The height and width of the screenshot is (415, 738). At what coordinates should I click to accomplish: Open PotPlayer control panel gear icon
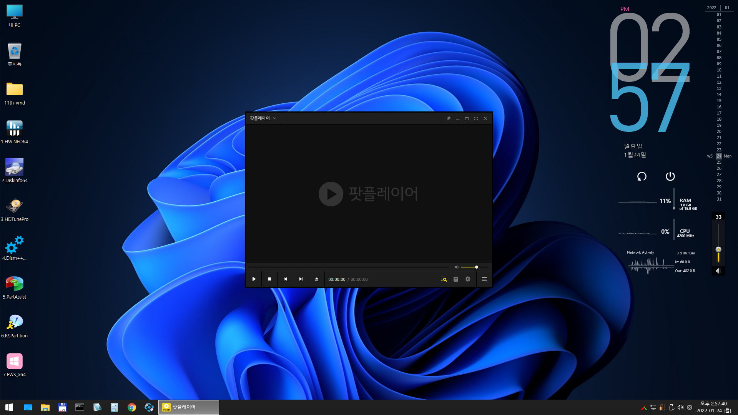[x=468, y=279]
